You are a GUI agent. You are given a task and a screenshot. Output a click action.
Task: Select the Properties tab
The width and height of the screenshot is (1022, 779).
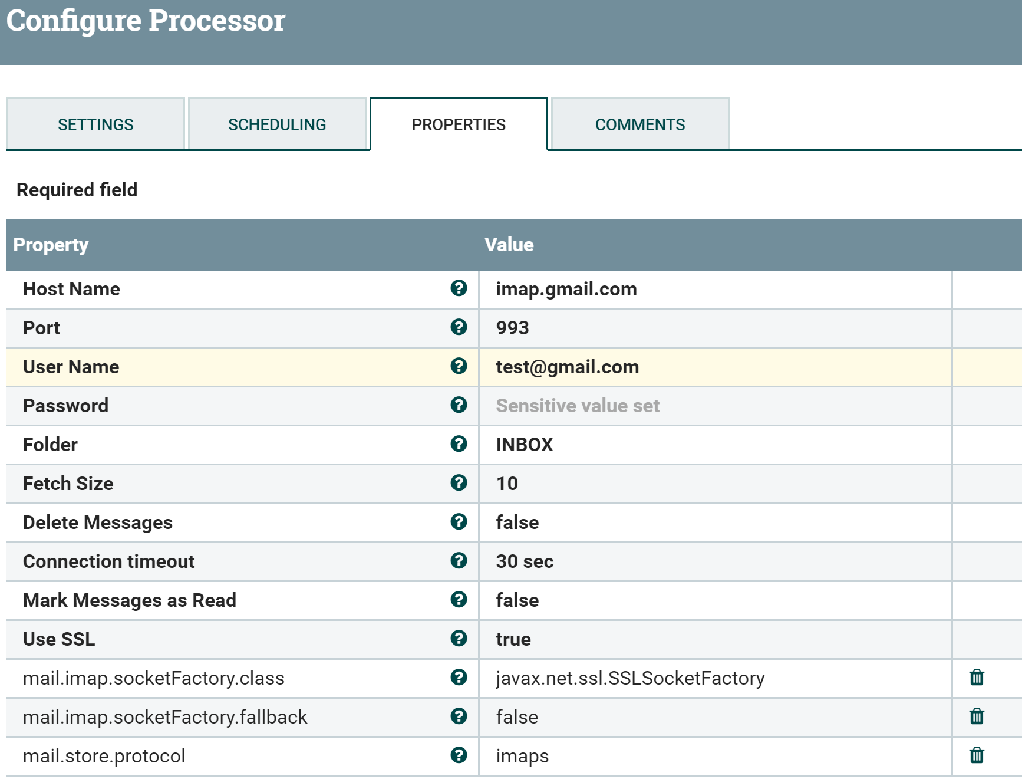pyautogui.click(x=459, y=124)
